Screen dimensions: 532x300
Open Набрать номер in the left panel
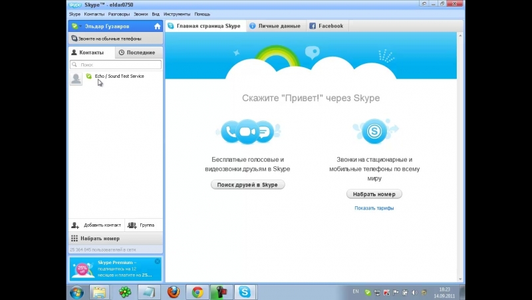click(x=116, y=239)
